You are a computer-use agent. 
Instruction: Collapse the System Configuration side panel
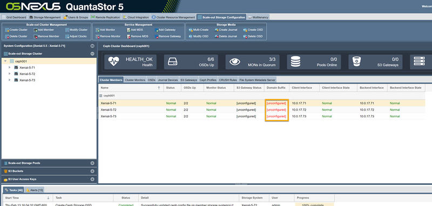pyautogui.click(x=92, y=46)
